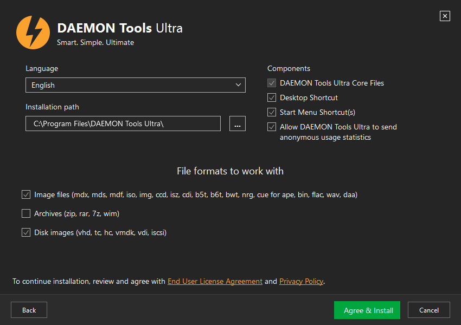Click the "Installation path" label
The image size is (461, 325).
(x=52, y=107)
